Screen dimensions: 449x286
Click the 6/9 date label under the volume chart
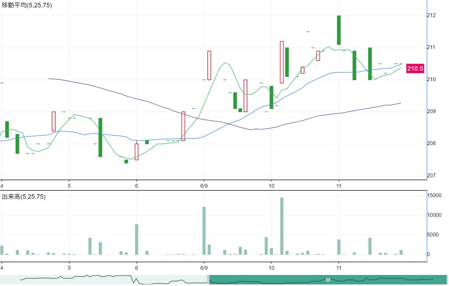(204, 268)
